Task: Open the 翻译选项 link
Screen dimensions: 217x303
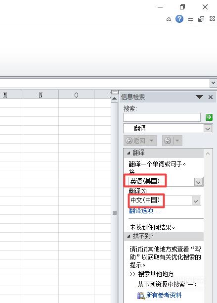Action: tap(145, 210)
